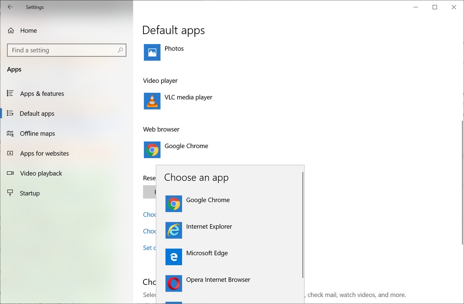
Task: Click the Video player label
Action: [x=160, y=80]
